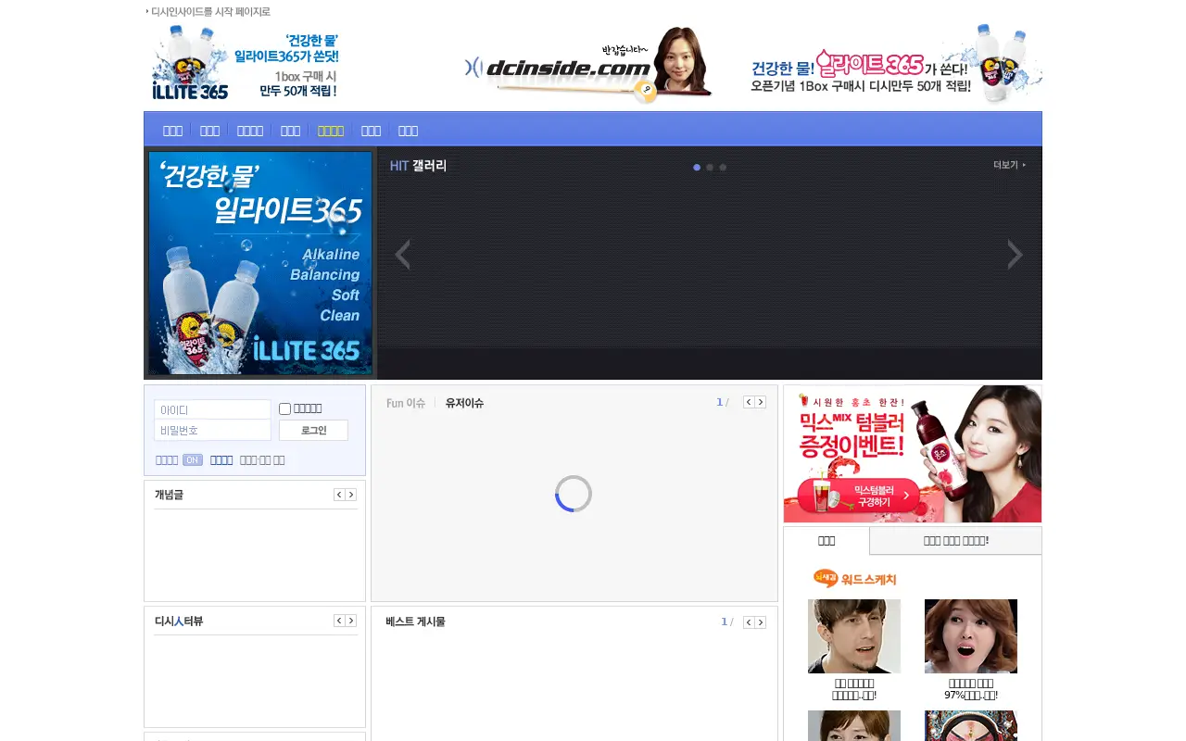Click next arrow in 베스트 게시물 panel
This screenshot has height=741, width=1186.
761,622
